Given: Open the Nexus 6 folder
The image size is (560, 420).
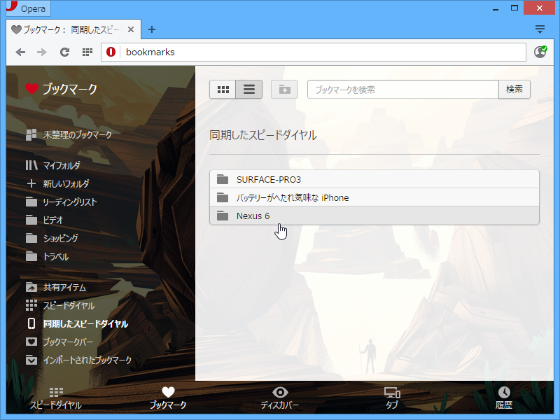Looking at the screenshot, I should pos(374,216).
